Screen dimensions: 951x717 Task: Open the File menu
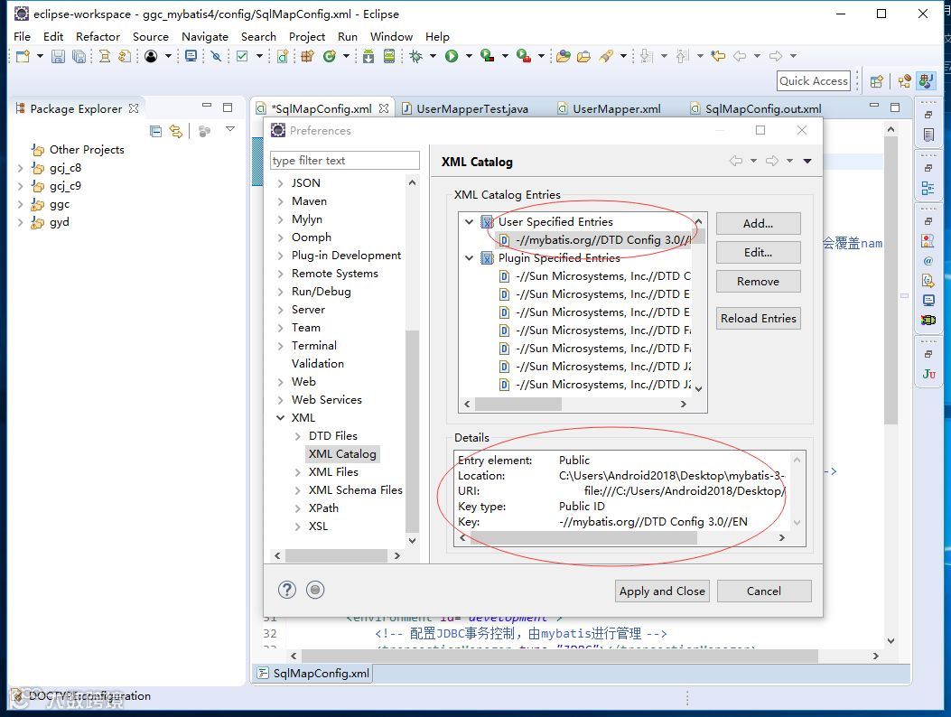[x=22, y=36]
